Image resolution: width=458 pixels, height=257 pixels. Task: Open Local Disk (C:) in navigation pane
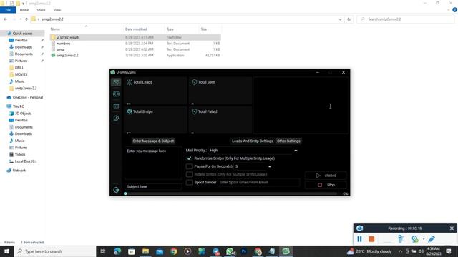26,161
